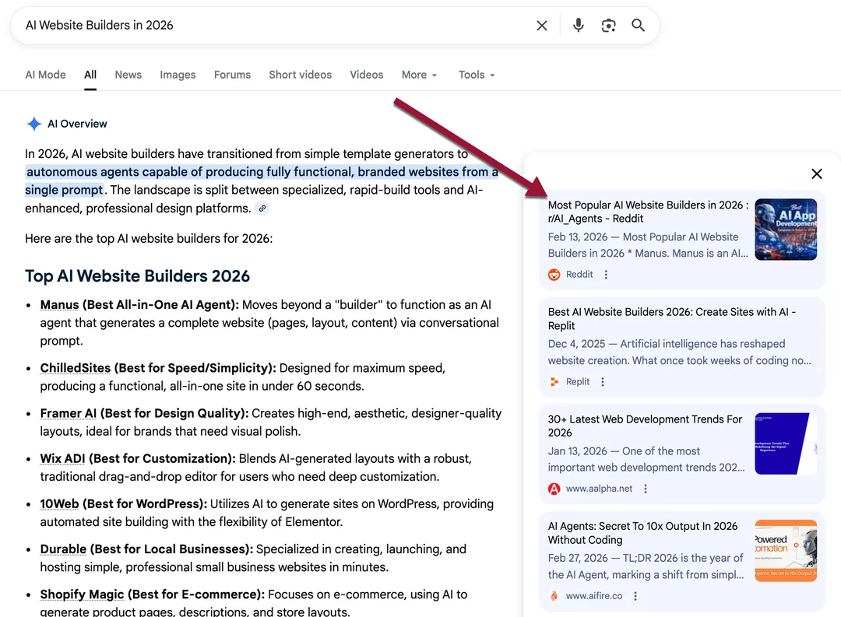841x617 pixels.
Task: Close the sources side panel
Action: click(x=816, y=174)
